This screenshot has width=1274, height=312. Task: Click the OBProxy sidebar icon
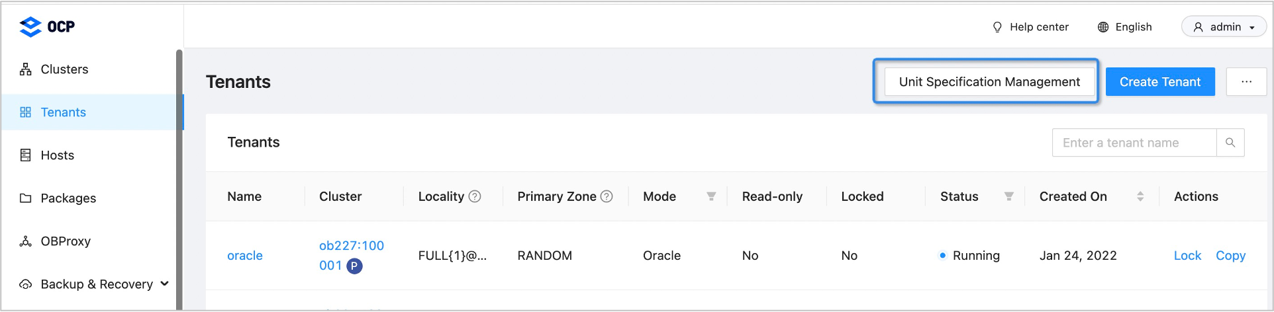(x=26, y=241)
